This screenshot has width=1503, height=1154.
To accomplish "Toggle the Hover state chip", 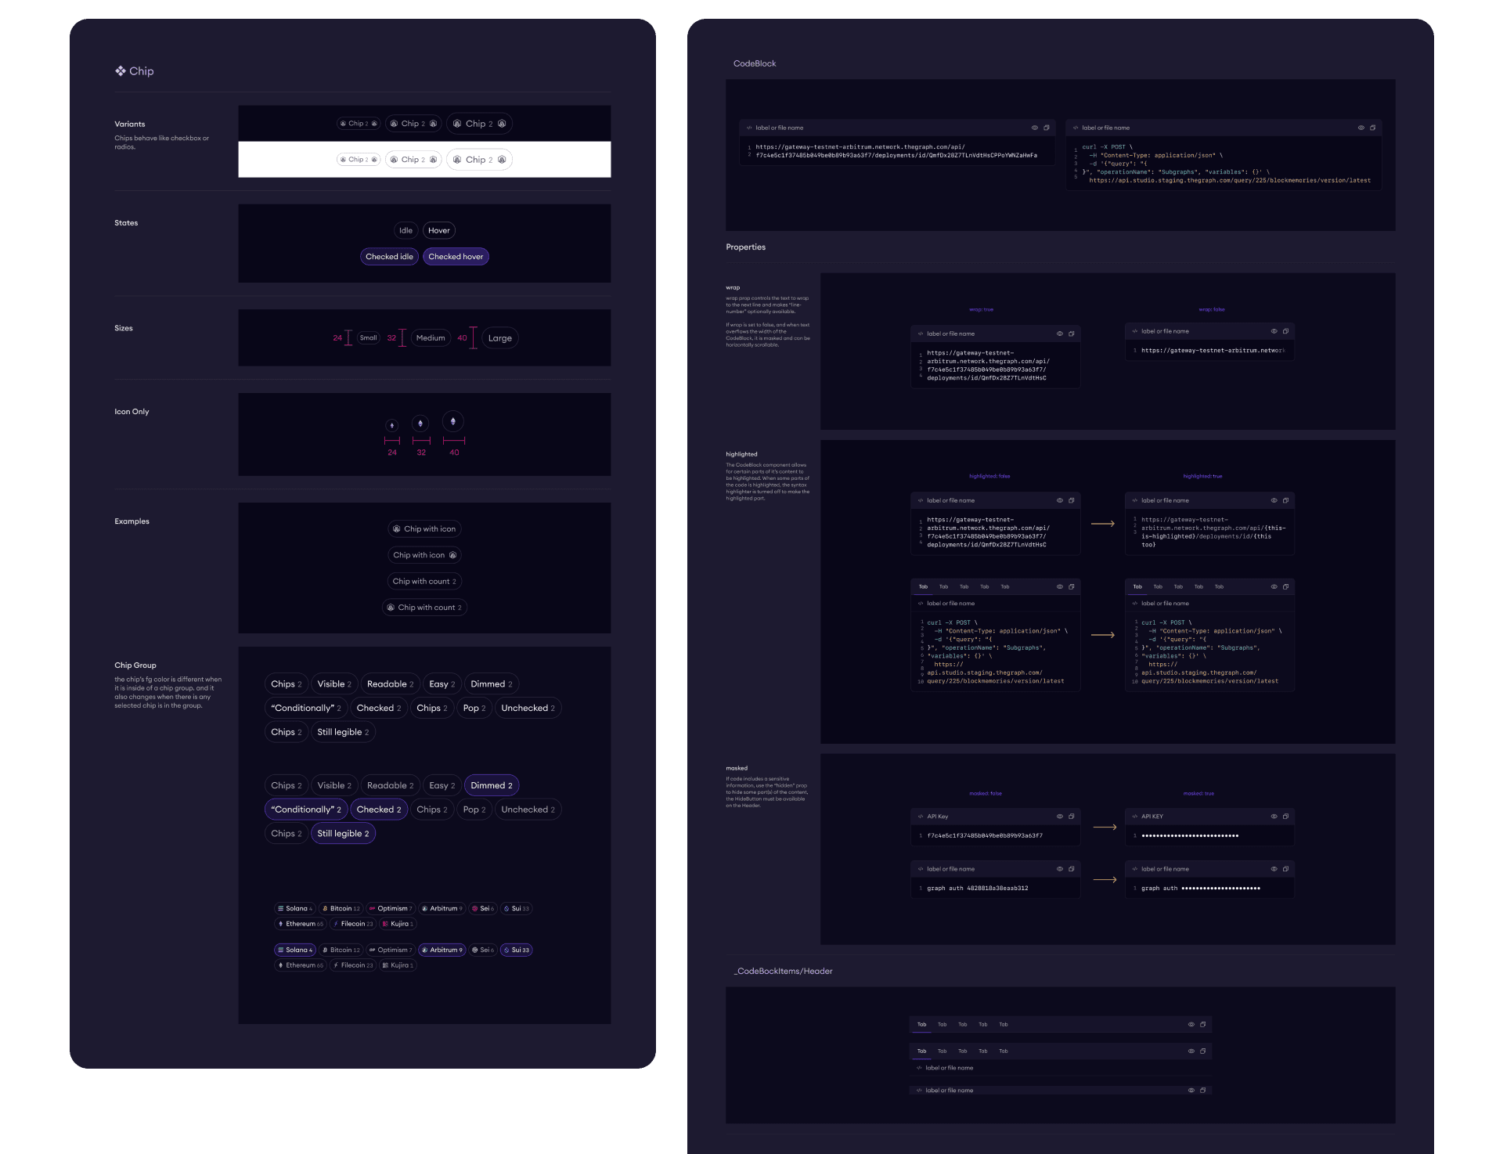I will (x=439, y=230).
